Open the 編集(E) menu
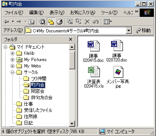 36,13
